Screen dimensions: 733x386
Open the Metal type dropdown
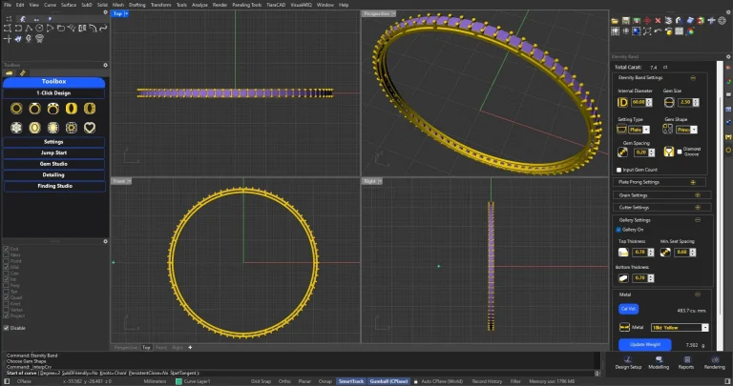[x=679, y=327]
